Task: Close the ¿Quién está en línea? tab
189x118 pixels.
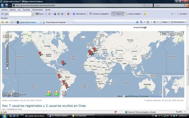Action: [x=41, y=22]
